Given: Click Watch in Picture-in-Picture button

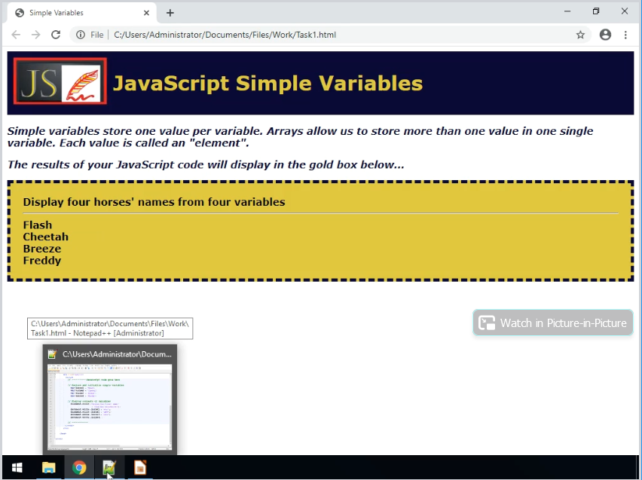Looking at the screenshot, I should tap(553, 323).
